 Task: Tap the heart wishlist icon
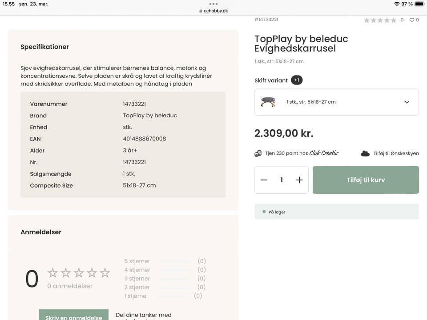point(412,20)
